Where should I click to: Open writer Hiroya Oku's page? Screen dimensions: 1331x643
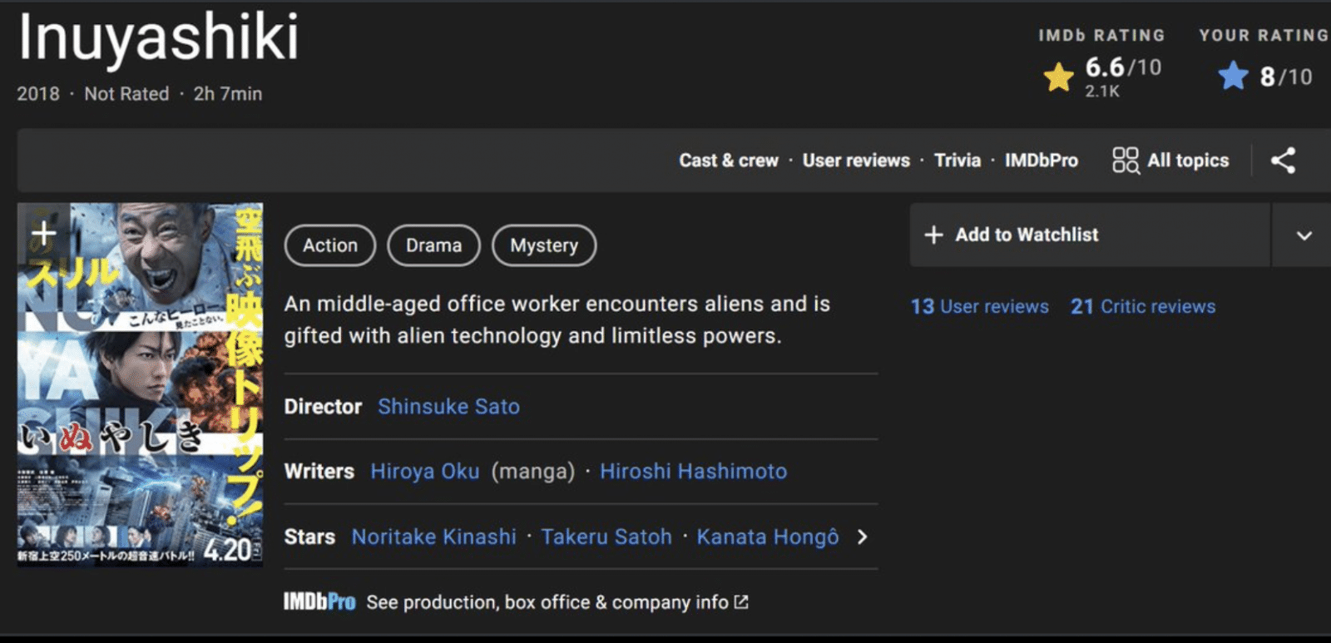(x=425, y=472)
